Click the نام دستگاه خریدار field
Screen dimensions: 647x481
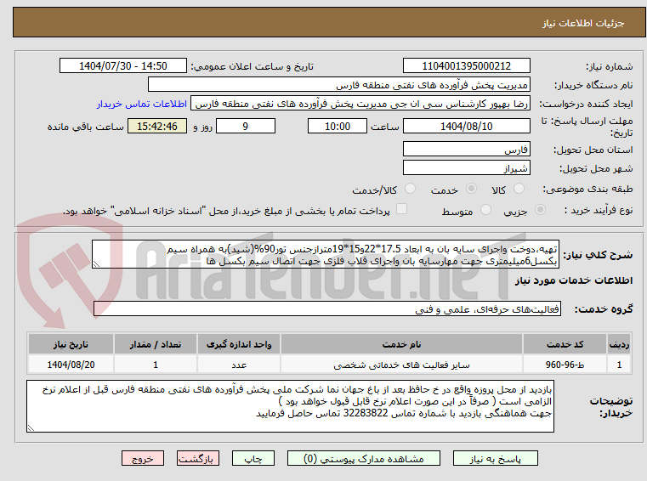coord(338,85)
